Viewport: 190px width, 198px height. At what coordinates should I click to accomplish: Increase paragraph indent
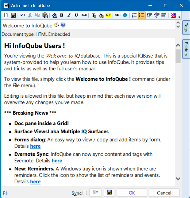[150, 15]
